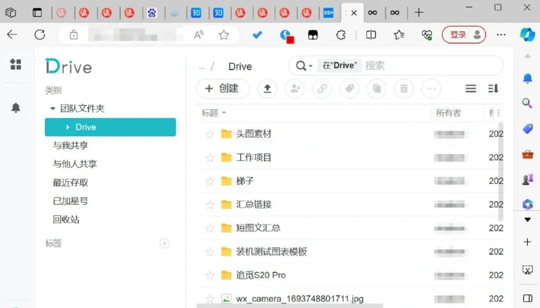This screenshot has width=540, height=308.
Task: Star the 装机测试图表模板 folder
Action: click(x=210, y=252)
